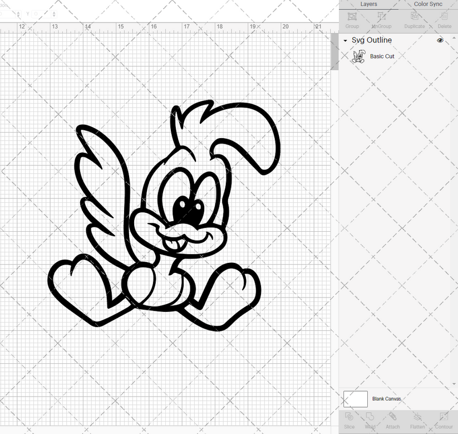Select the Basic Cut layer
The height and width of the screenshot is (434, 458).
pos(382,56)
